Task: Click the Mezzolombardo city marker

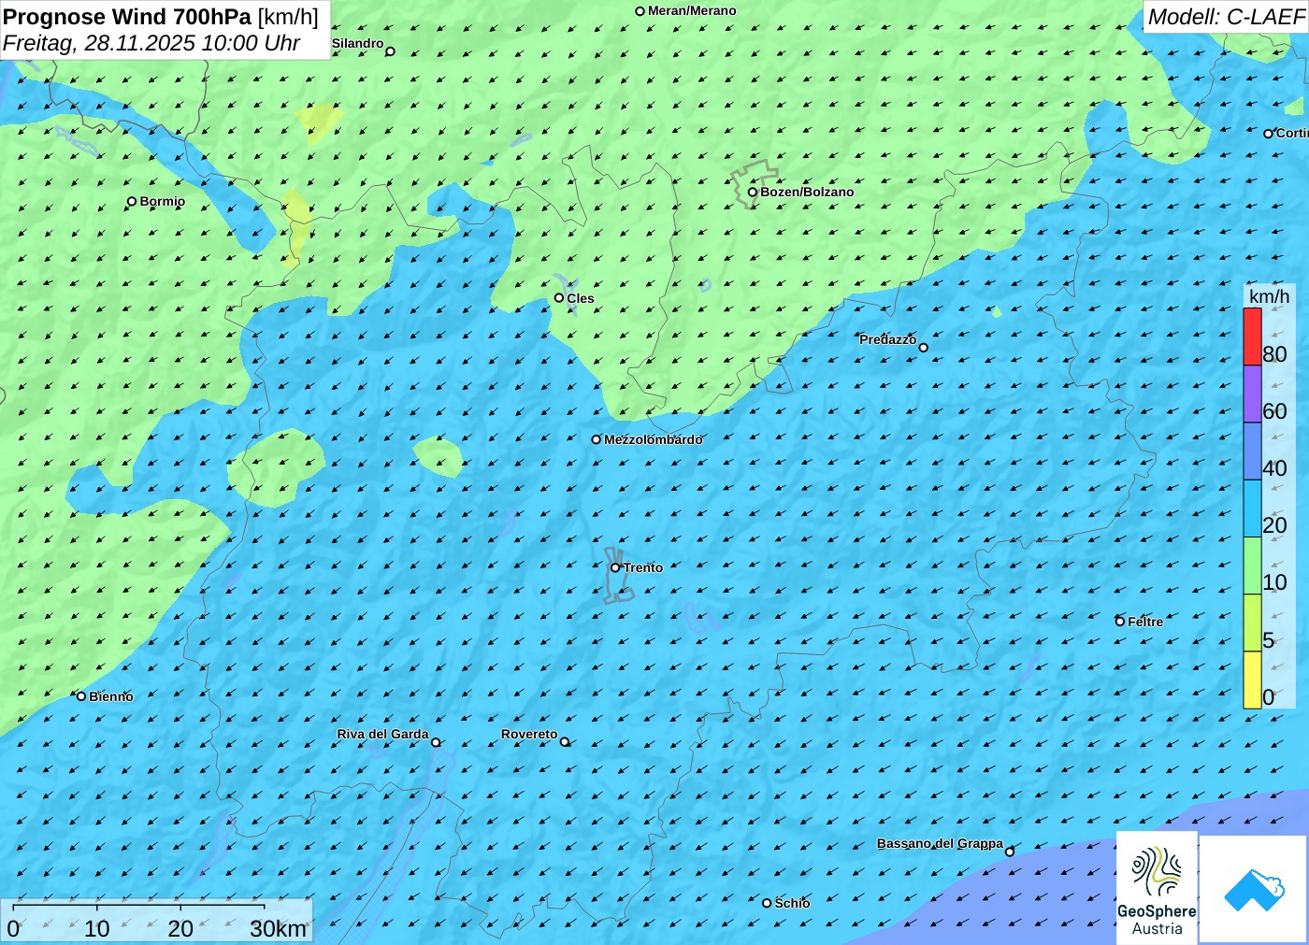Action: (597, 439)
